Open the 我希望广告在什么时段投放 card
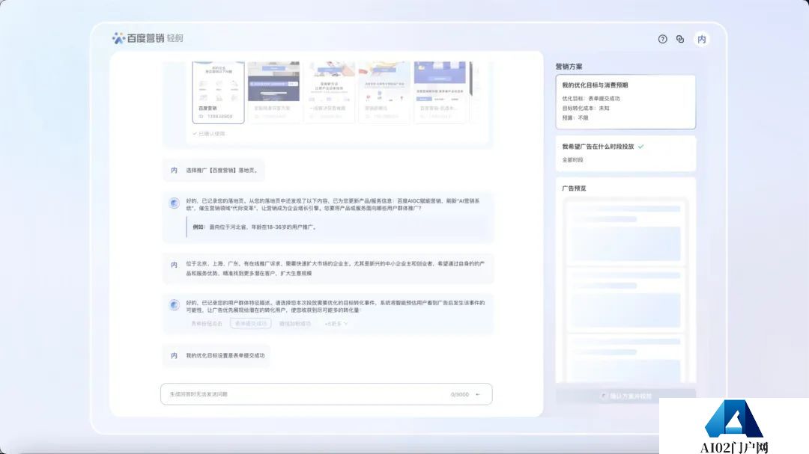 [x=625, y=153]
